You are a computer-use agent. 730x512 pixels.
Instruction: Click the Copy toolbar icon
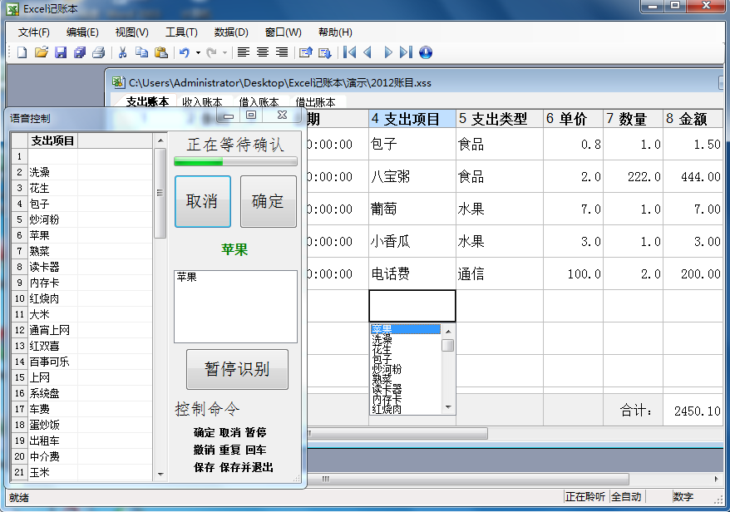[141, 52]
